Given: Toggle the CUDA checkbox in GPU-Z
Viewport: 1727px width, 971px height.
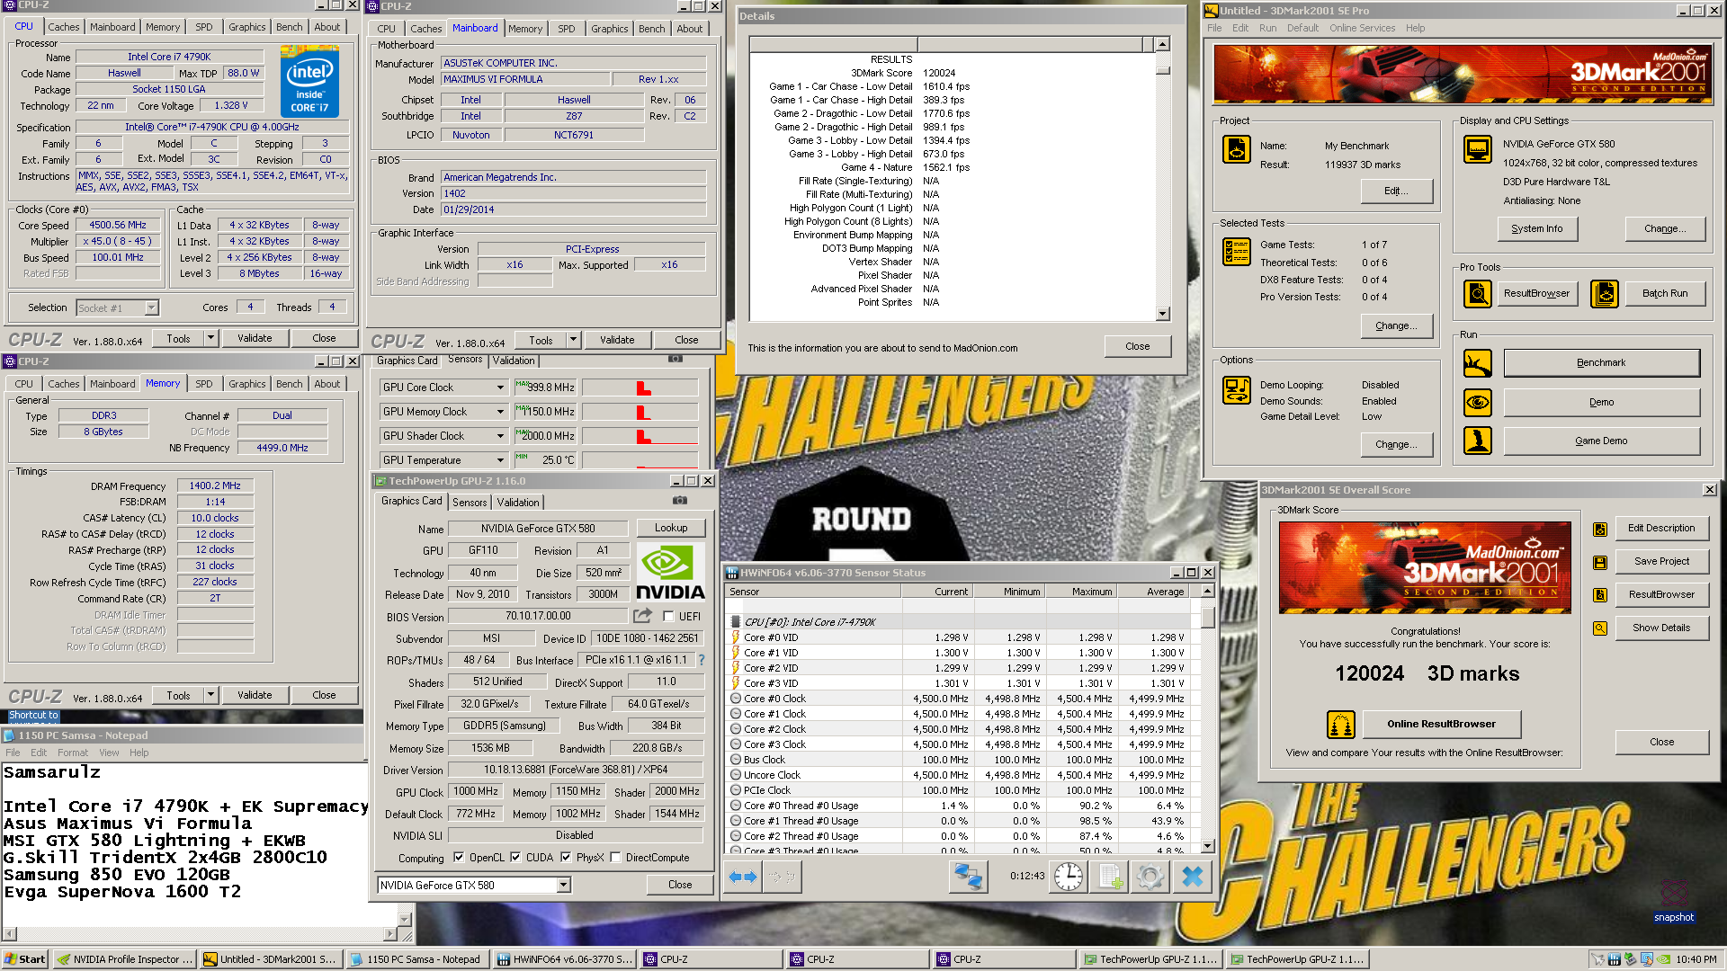Looking at the screenshot, I should coord(515,858).
